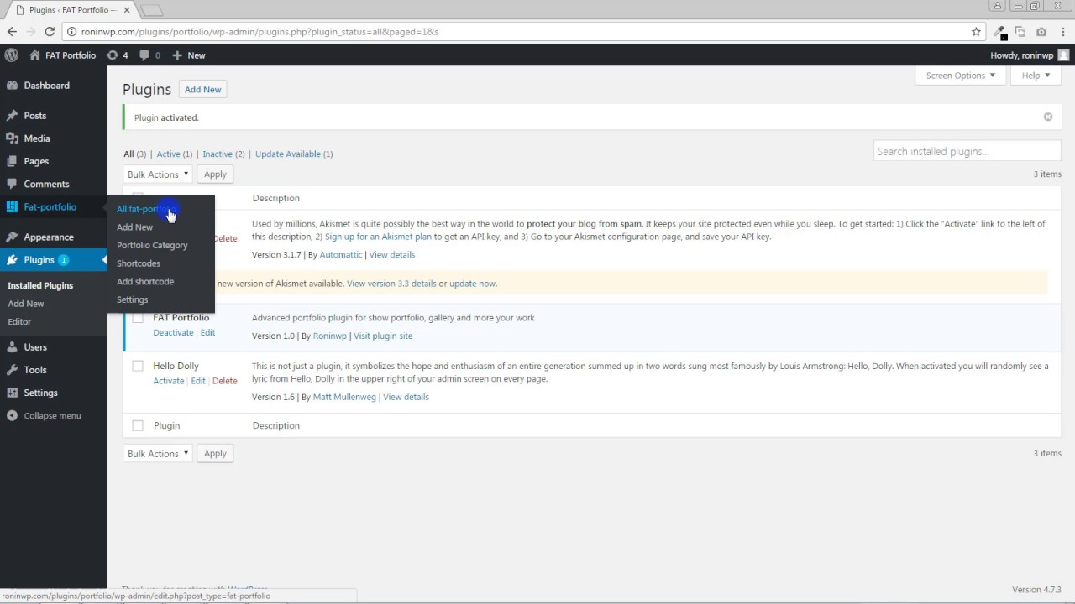Open Matt Mullenweg author link

point(344,398)
